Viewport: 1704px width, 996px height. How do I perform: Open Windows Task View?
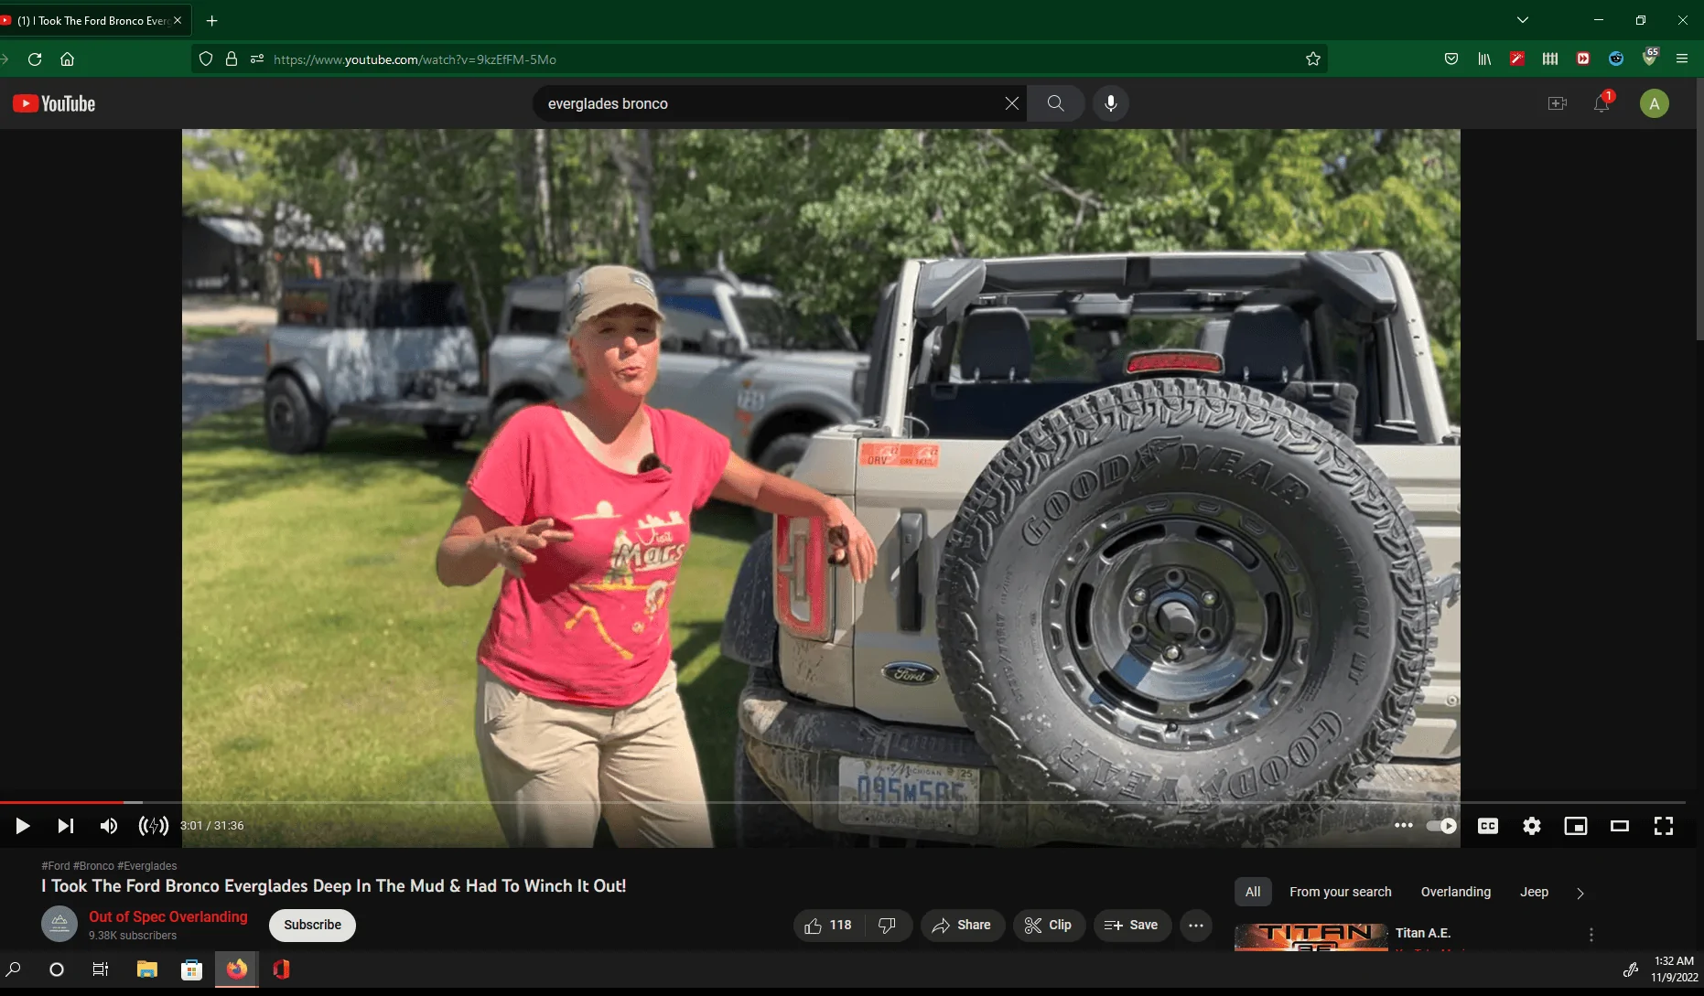pos(101,969)
